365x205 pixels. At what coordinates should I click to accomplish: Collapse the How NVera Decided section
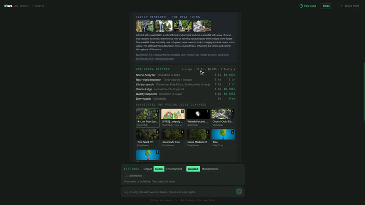(234, 70)
